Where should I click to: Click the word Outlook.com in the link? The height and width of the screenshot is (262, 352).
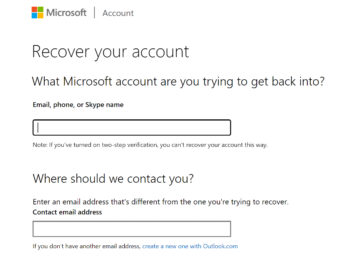click(220, 246)
